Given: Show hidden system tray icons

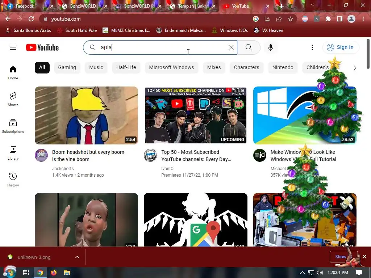Looking at the screenshot, I should (302, 273).
